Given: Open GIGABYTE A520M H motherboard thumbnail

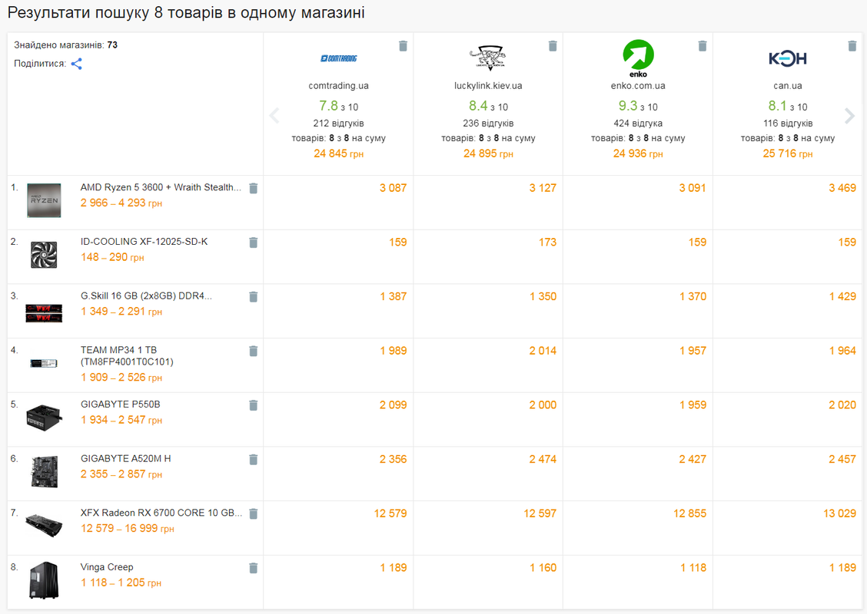Looking at the screenshot, I should pyautogui.click(x=44, y=471).
